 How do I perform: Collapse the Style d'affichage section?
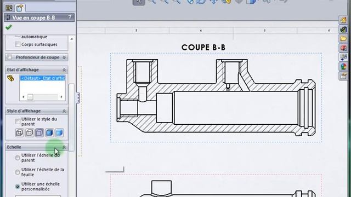coord(64,111)
